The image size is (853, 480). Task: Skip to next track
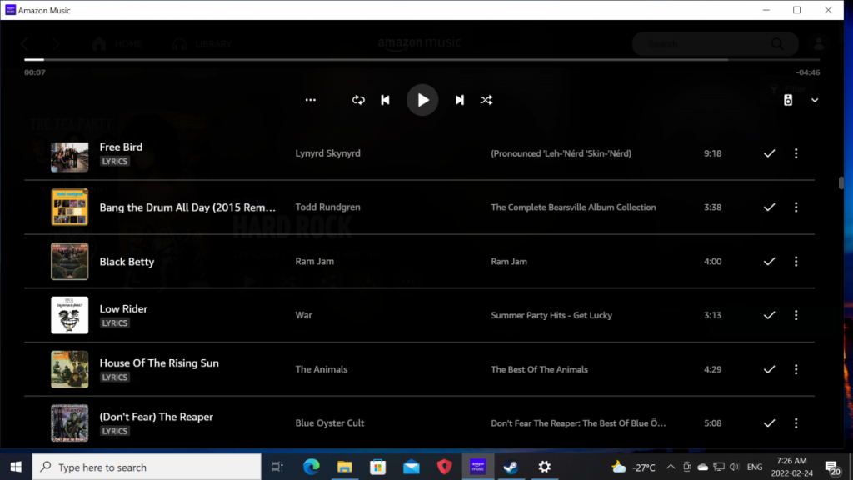(460, 100)
